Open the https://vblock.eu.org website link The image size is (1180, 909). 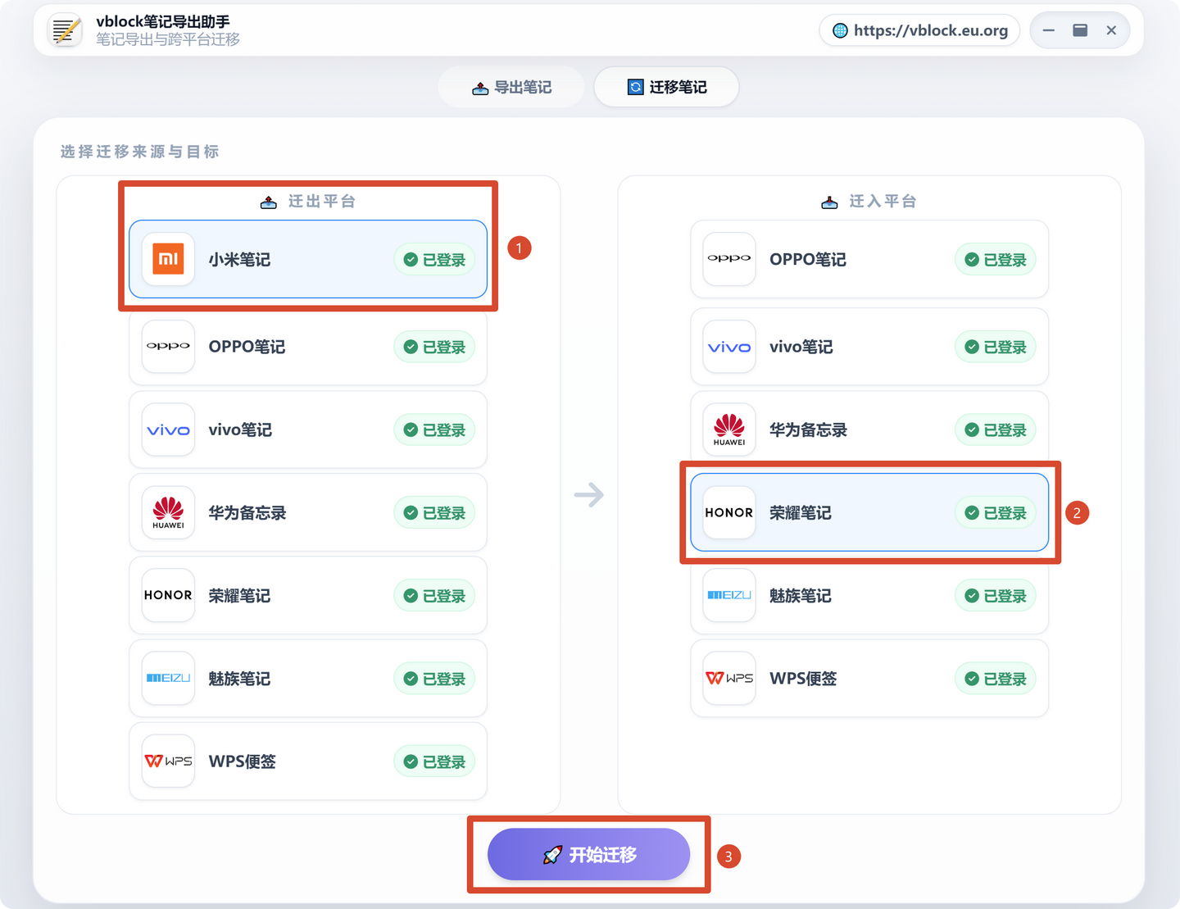click(919, 30)
